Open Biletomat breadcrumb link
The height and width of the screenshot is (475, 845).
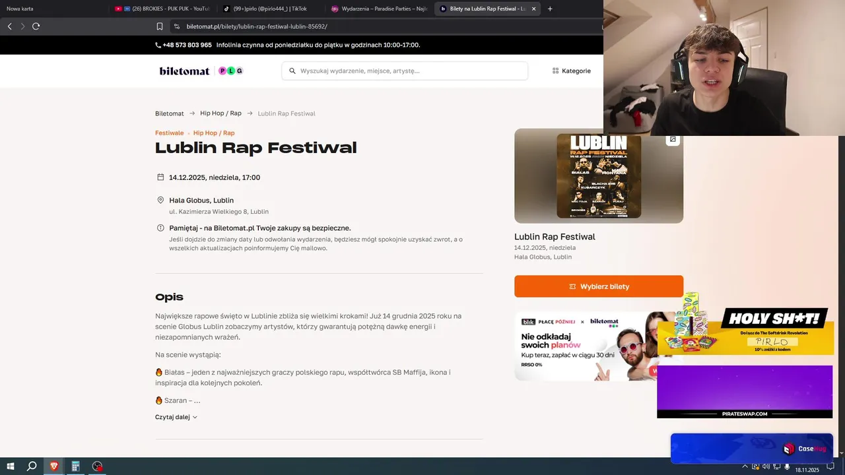coord(170,113)
